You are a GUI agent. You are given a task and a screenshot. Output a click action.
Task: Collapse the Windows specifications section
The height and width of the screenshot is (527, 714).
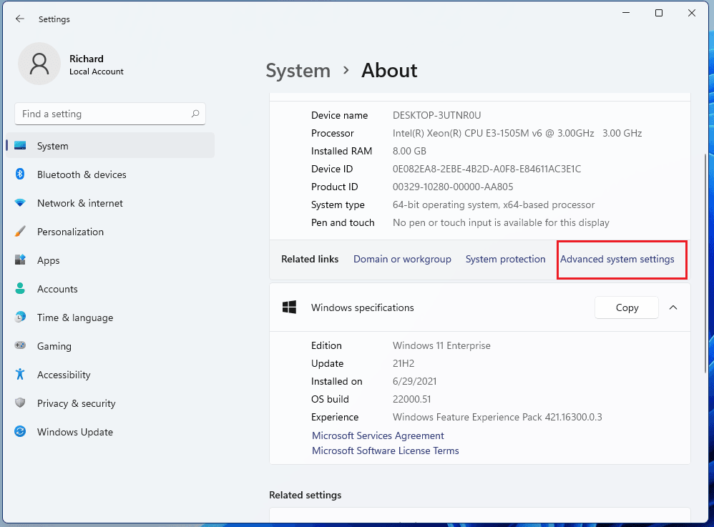673,307
